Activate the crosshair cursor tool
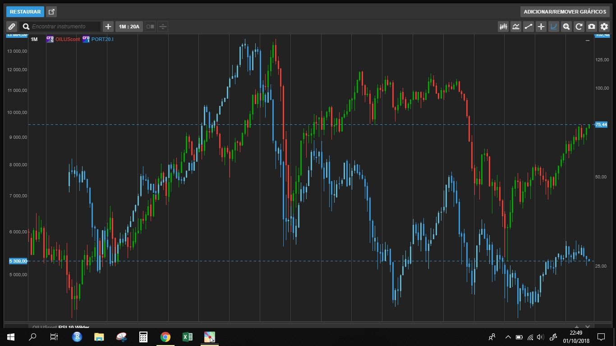 (x=541, y=27)
